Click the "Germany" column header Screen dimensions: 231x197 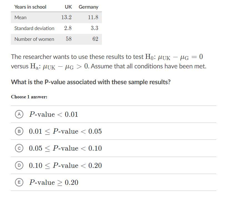click(x=88, y=7)
